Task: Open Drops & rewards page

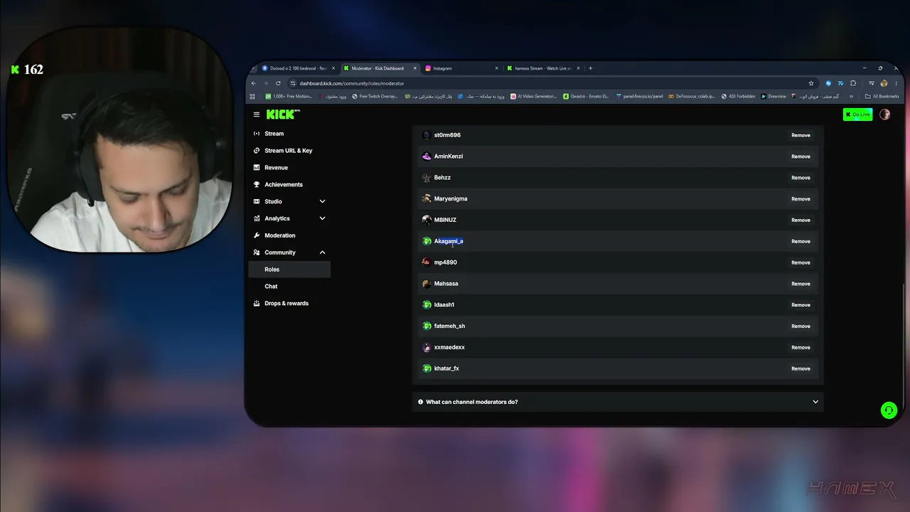Action: click(287, 304)
